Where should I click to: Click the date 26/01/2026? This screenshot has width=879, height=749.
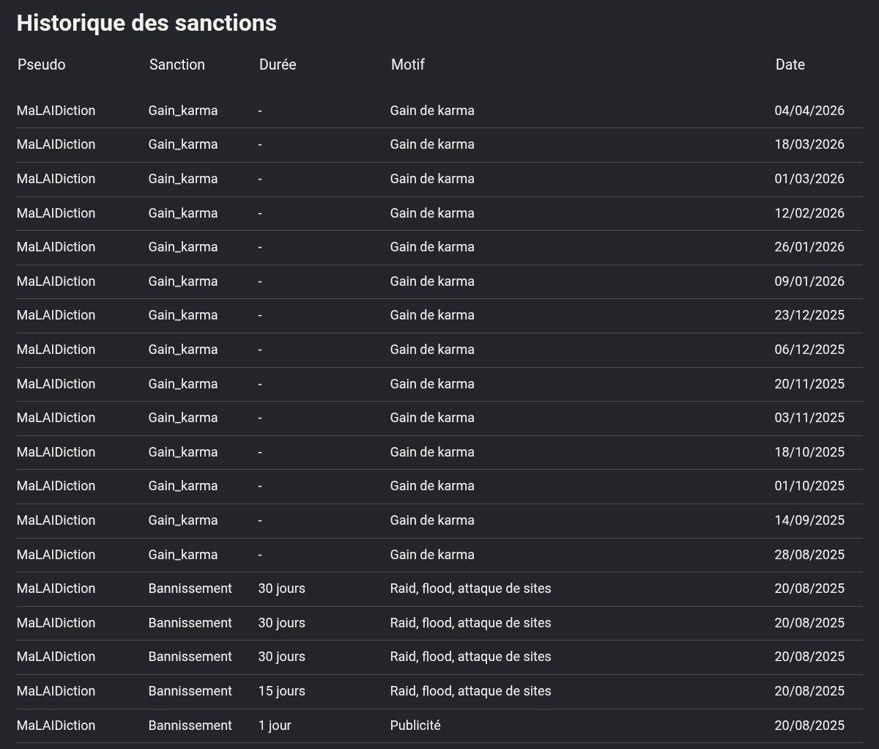click(809, 247)
